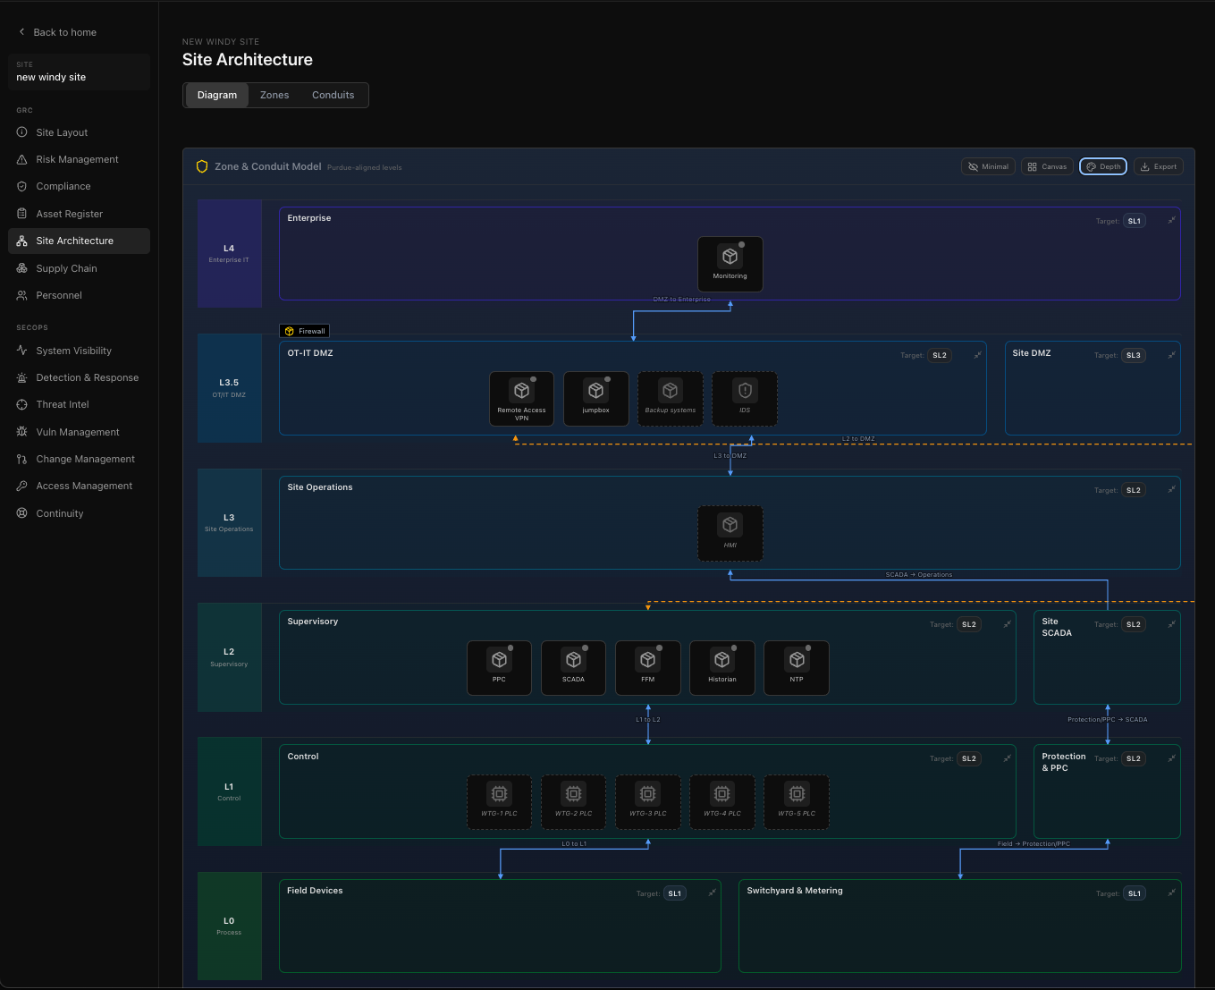This screenshot has height=990, width=1215.
Task: Select the WTG-2 PLC node
Action: click(x=573, y=802)
